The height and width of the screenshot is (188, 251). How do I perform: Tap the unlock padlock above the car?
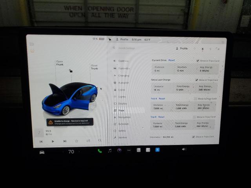pos(71,70)
